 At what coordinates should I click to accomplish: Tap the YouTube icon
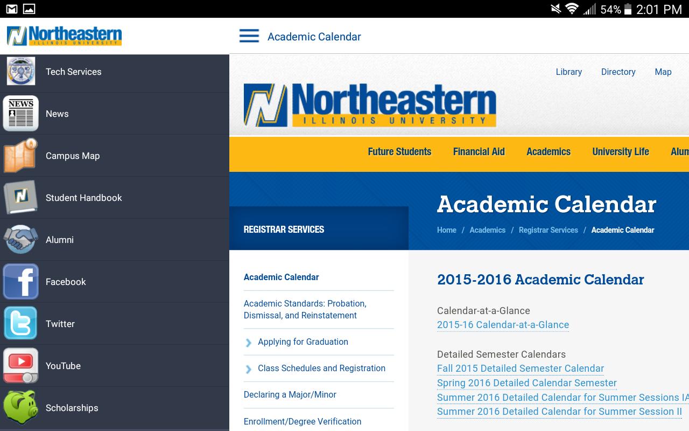(x=21, y=365)
